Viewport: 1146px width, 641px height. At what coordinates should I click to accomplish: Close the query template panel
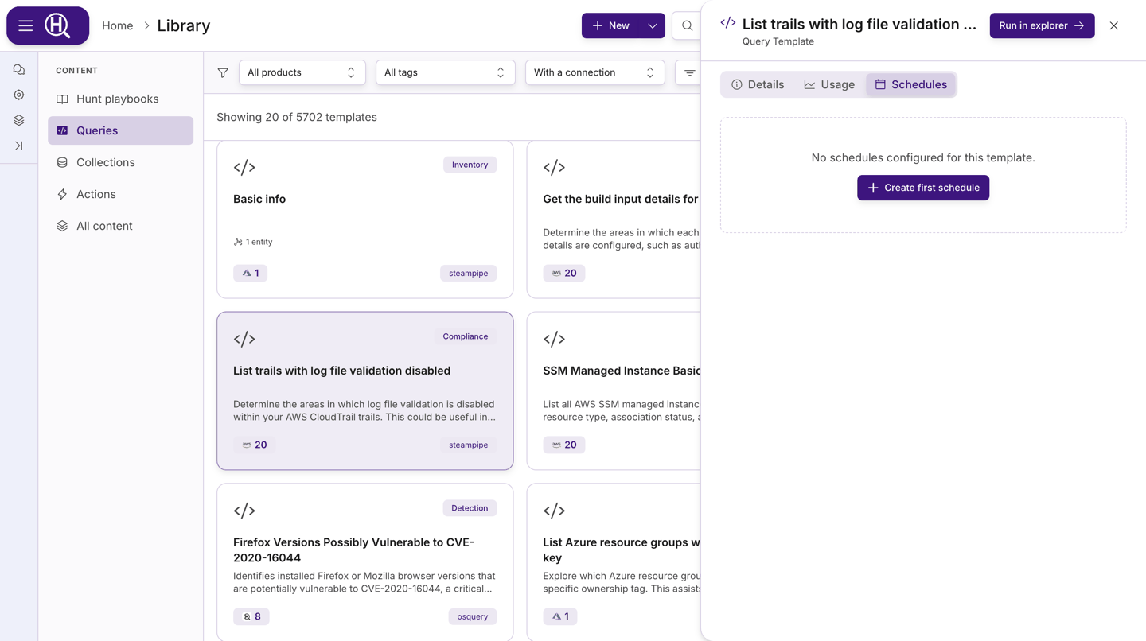coord(1114,25)
